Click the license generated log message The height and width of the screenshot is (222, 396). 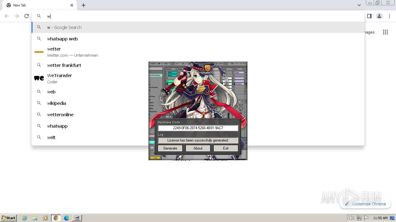(x=198, y=140)
